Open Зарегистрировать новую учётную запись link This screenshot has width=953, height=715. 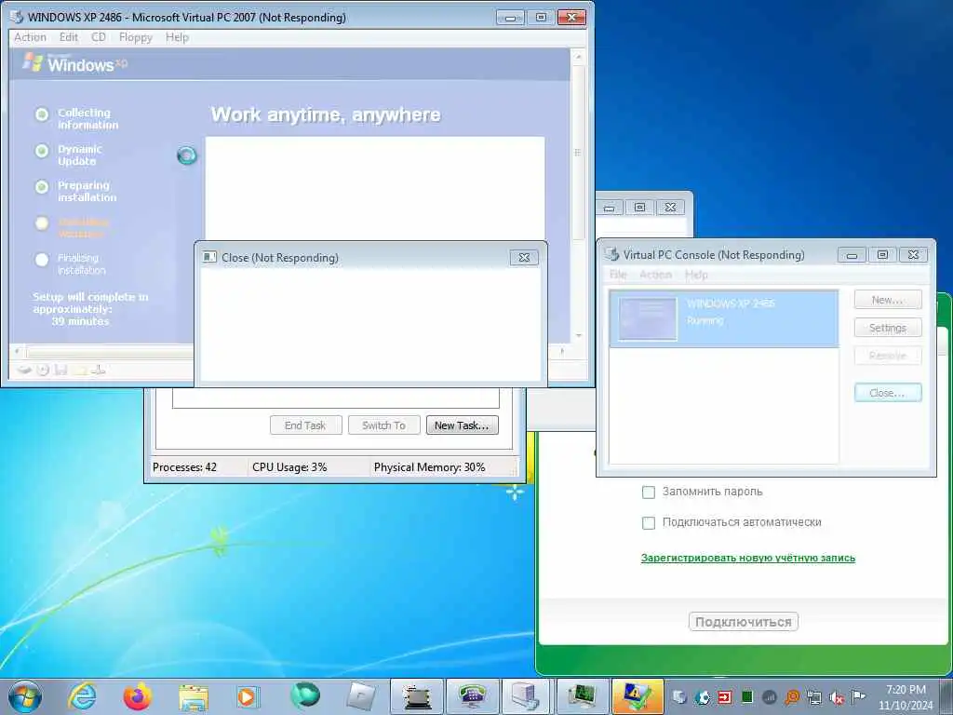[x=748, y=559]
